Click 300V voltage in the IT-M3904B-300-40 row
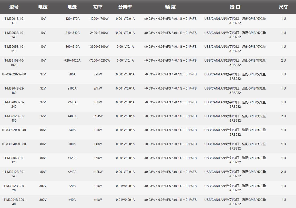This screenshot has height=208, width=296. [x=43, y=200]
